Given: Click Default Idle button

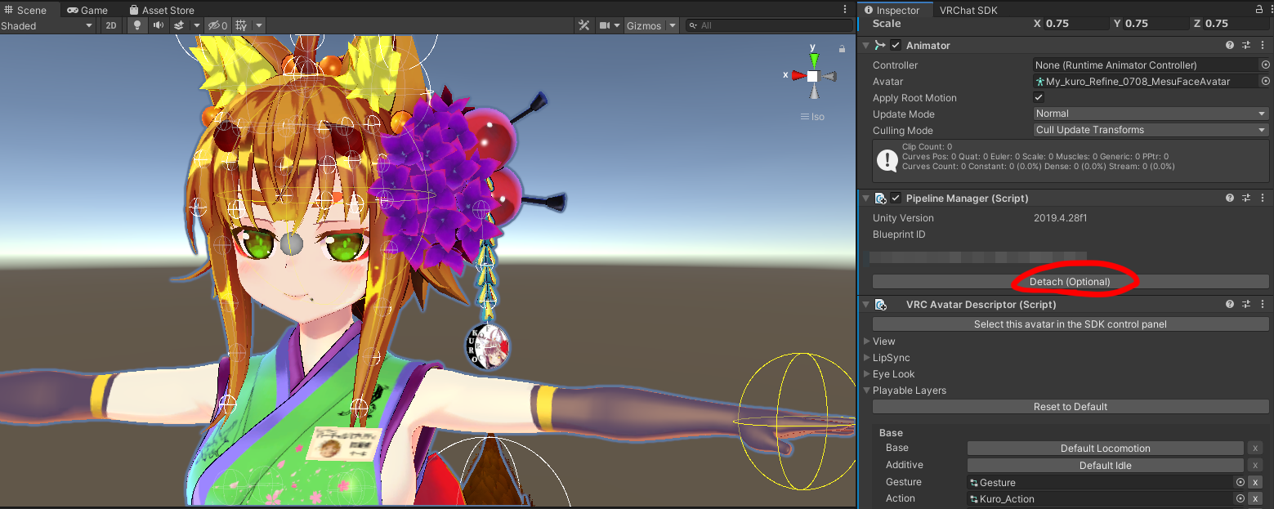Looking at the screenshot, I should (x=1105, y=466).
